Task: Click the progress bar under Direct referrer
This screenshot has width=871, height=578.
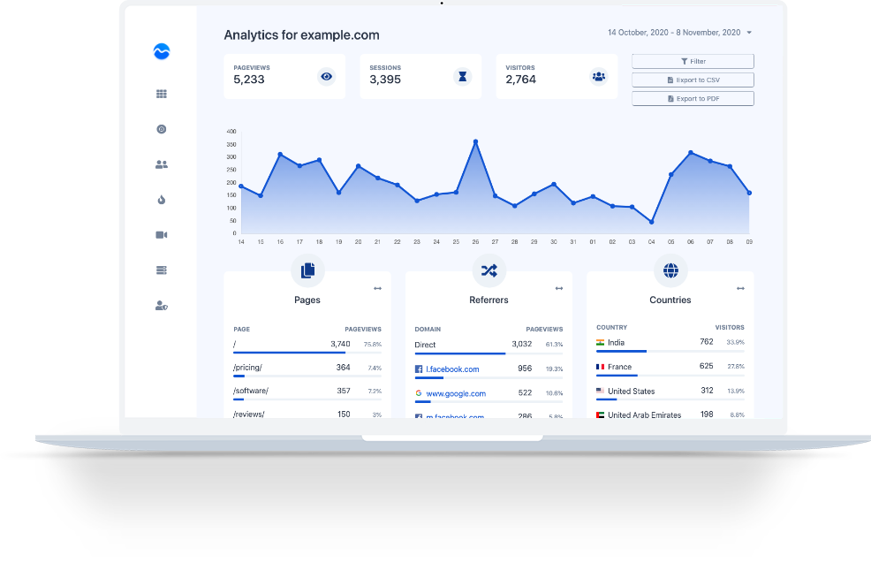Action: (x=489, y=354)
